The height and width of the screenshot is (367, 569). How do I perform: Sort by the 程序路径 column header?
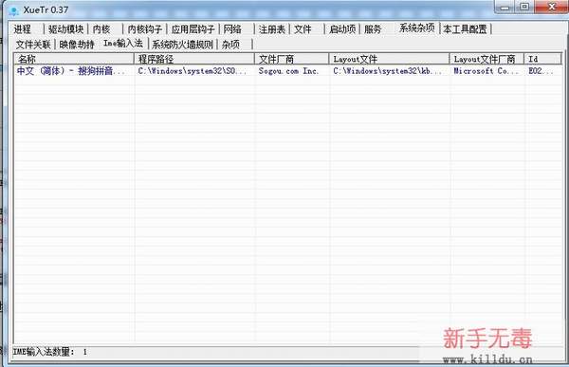tap(194, 59)
